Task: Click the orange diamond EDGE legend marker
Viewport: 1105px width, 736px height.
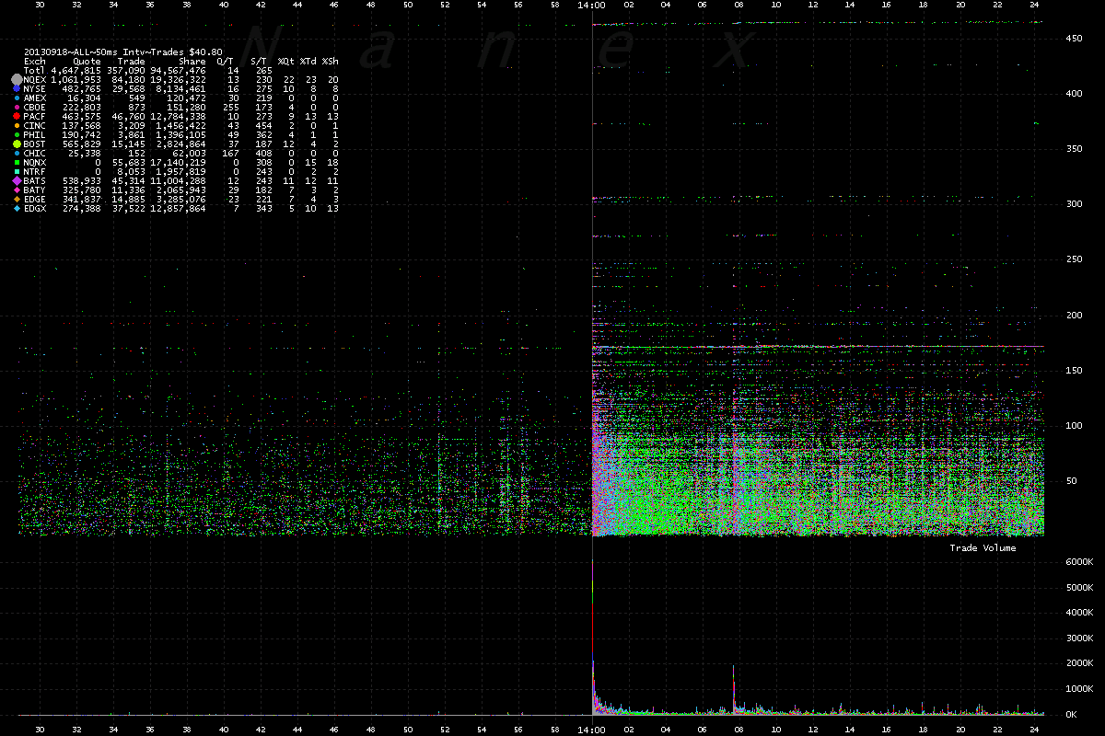Action: 17,199
